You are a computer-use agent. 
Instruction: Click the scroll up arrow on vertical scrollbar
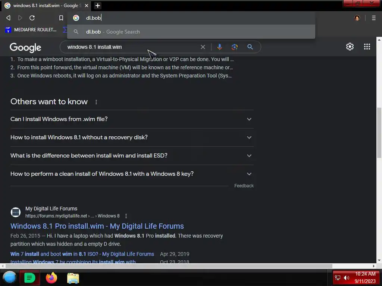click(x=379, y=39)
